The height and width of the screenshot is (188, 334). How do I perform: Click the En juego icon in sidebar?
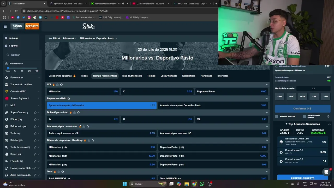(6, 38)
